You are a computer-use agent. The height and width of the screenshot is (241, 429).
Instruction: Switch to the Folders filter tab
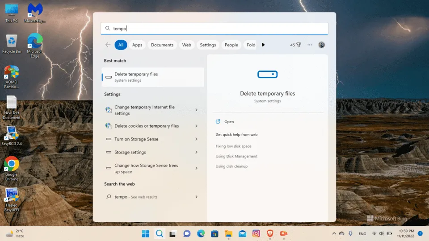click(x=250, y=45)
